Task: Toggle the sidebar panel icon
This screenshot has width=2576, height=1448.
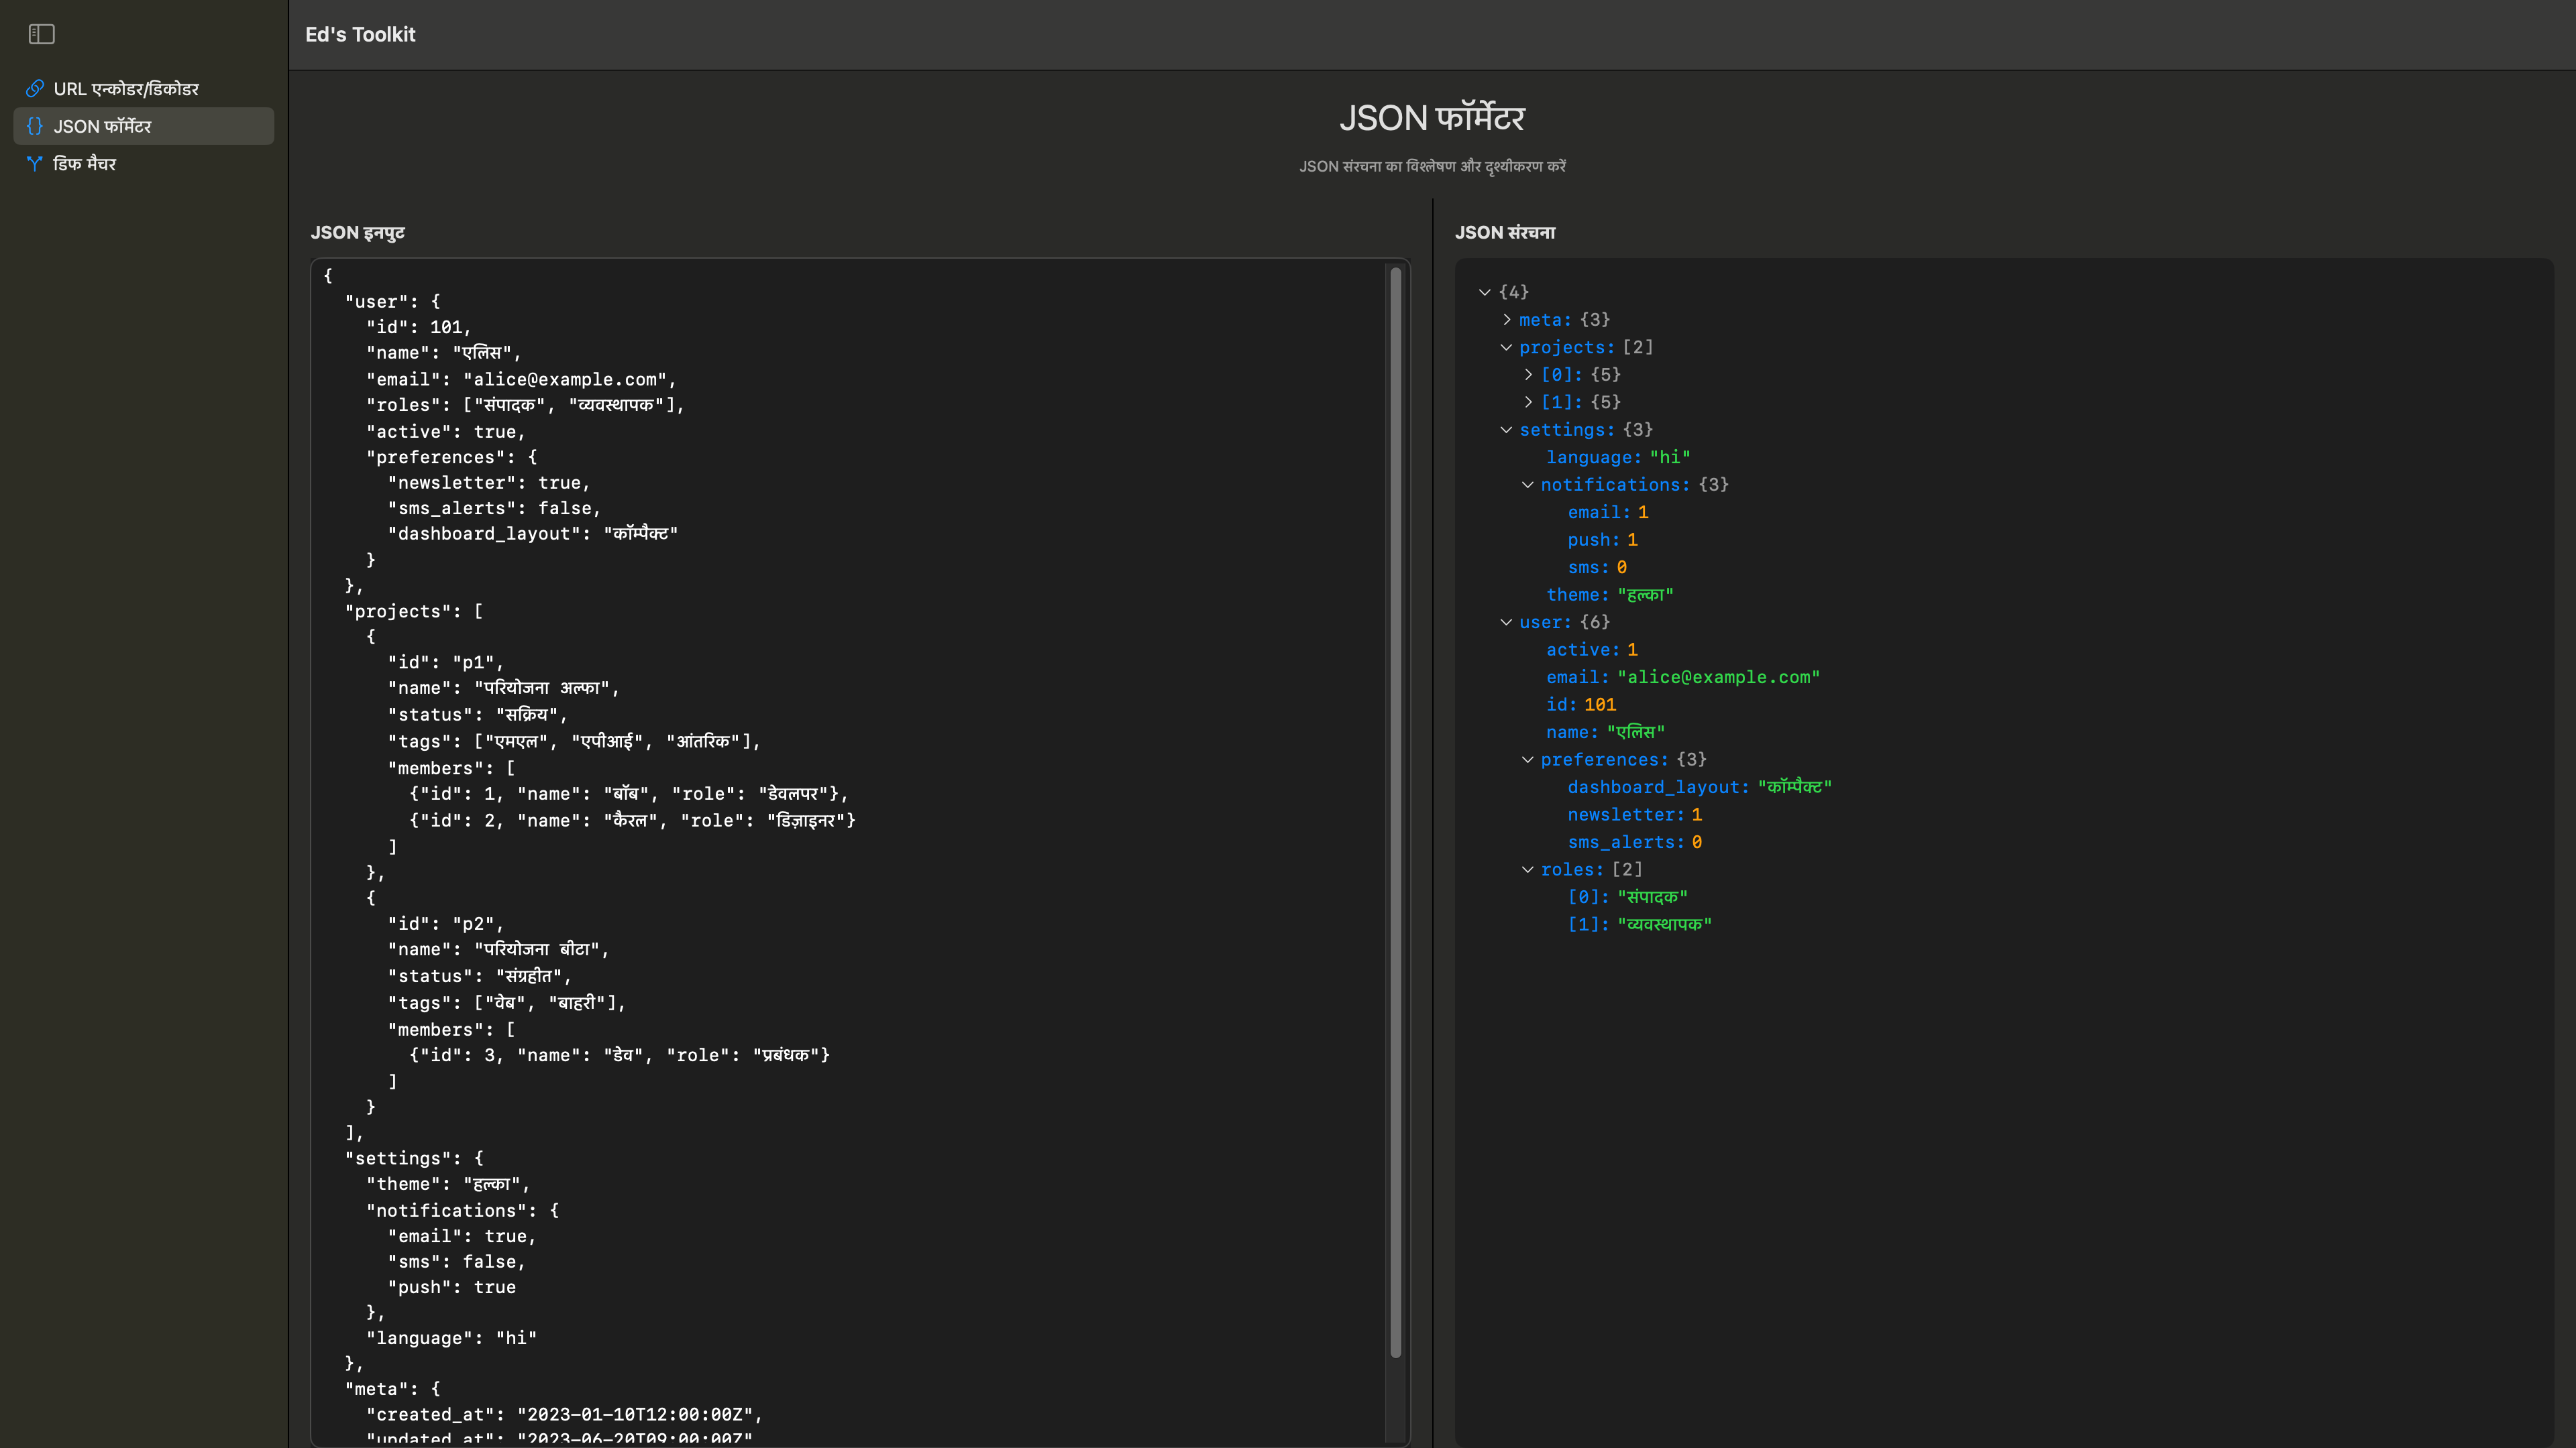Action: pos(42,34)
